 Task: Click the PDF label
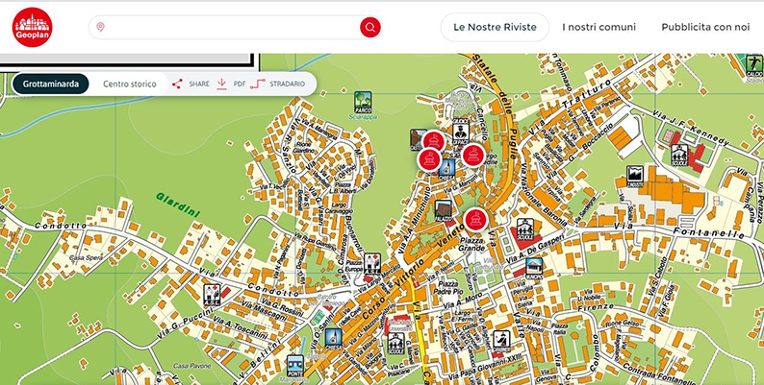[240, 84]
